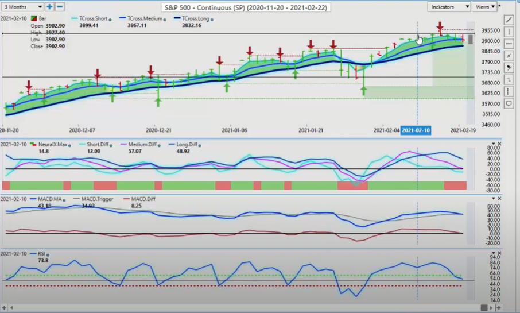Close the RSI indicator panel
The height and width of the screenshot is (313, 520).
click(x=499, y=253)
